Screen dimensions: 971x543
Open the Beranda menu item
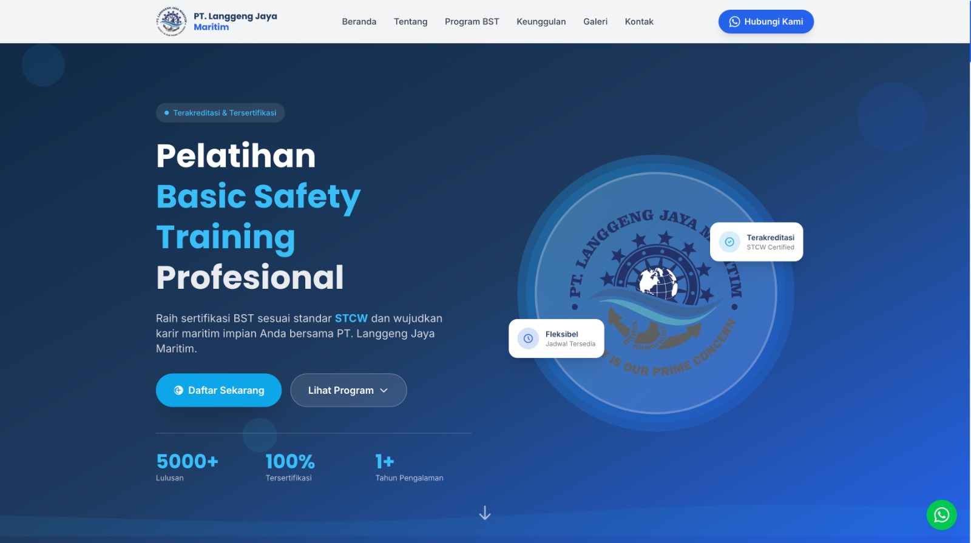click(359, 22)
